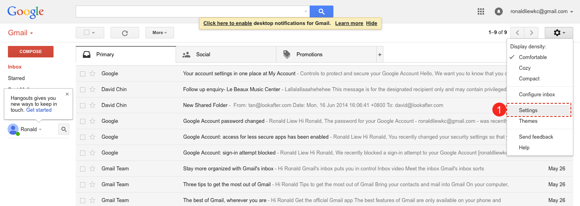The height and width of the screenshot is (206, 580).
Task: Star the Follow up enquiry email
Action: pyautogui.click(x=92, y=90)
